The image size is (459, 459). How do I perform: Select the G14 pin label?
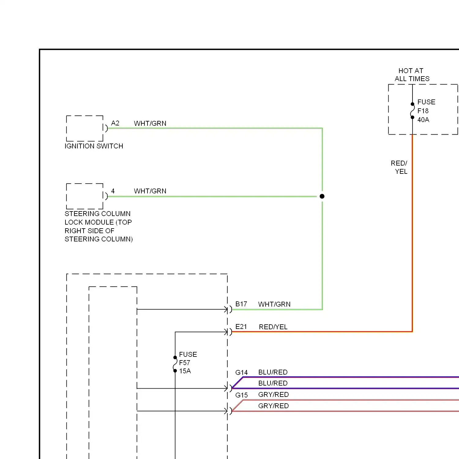point(241,372)
